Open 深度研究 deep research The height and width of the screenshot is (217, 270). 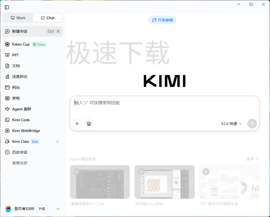[x=33, y=77]
